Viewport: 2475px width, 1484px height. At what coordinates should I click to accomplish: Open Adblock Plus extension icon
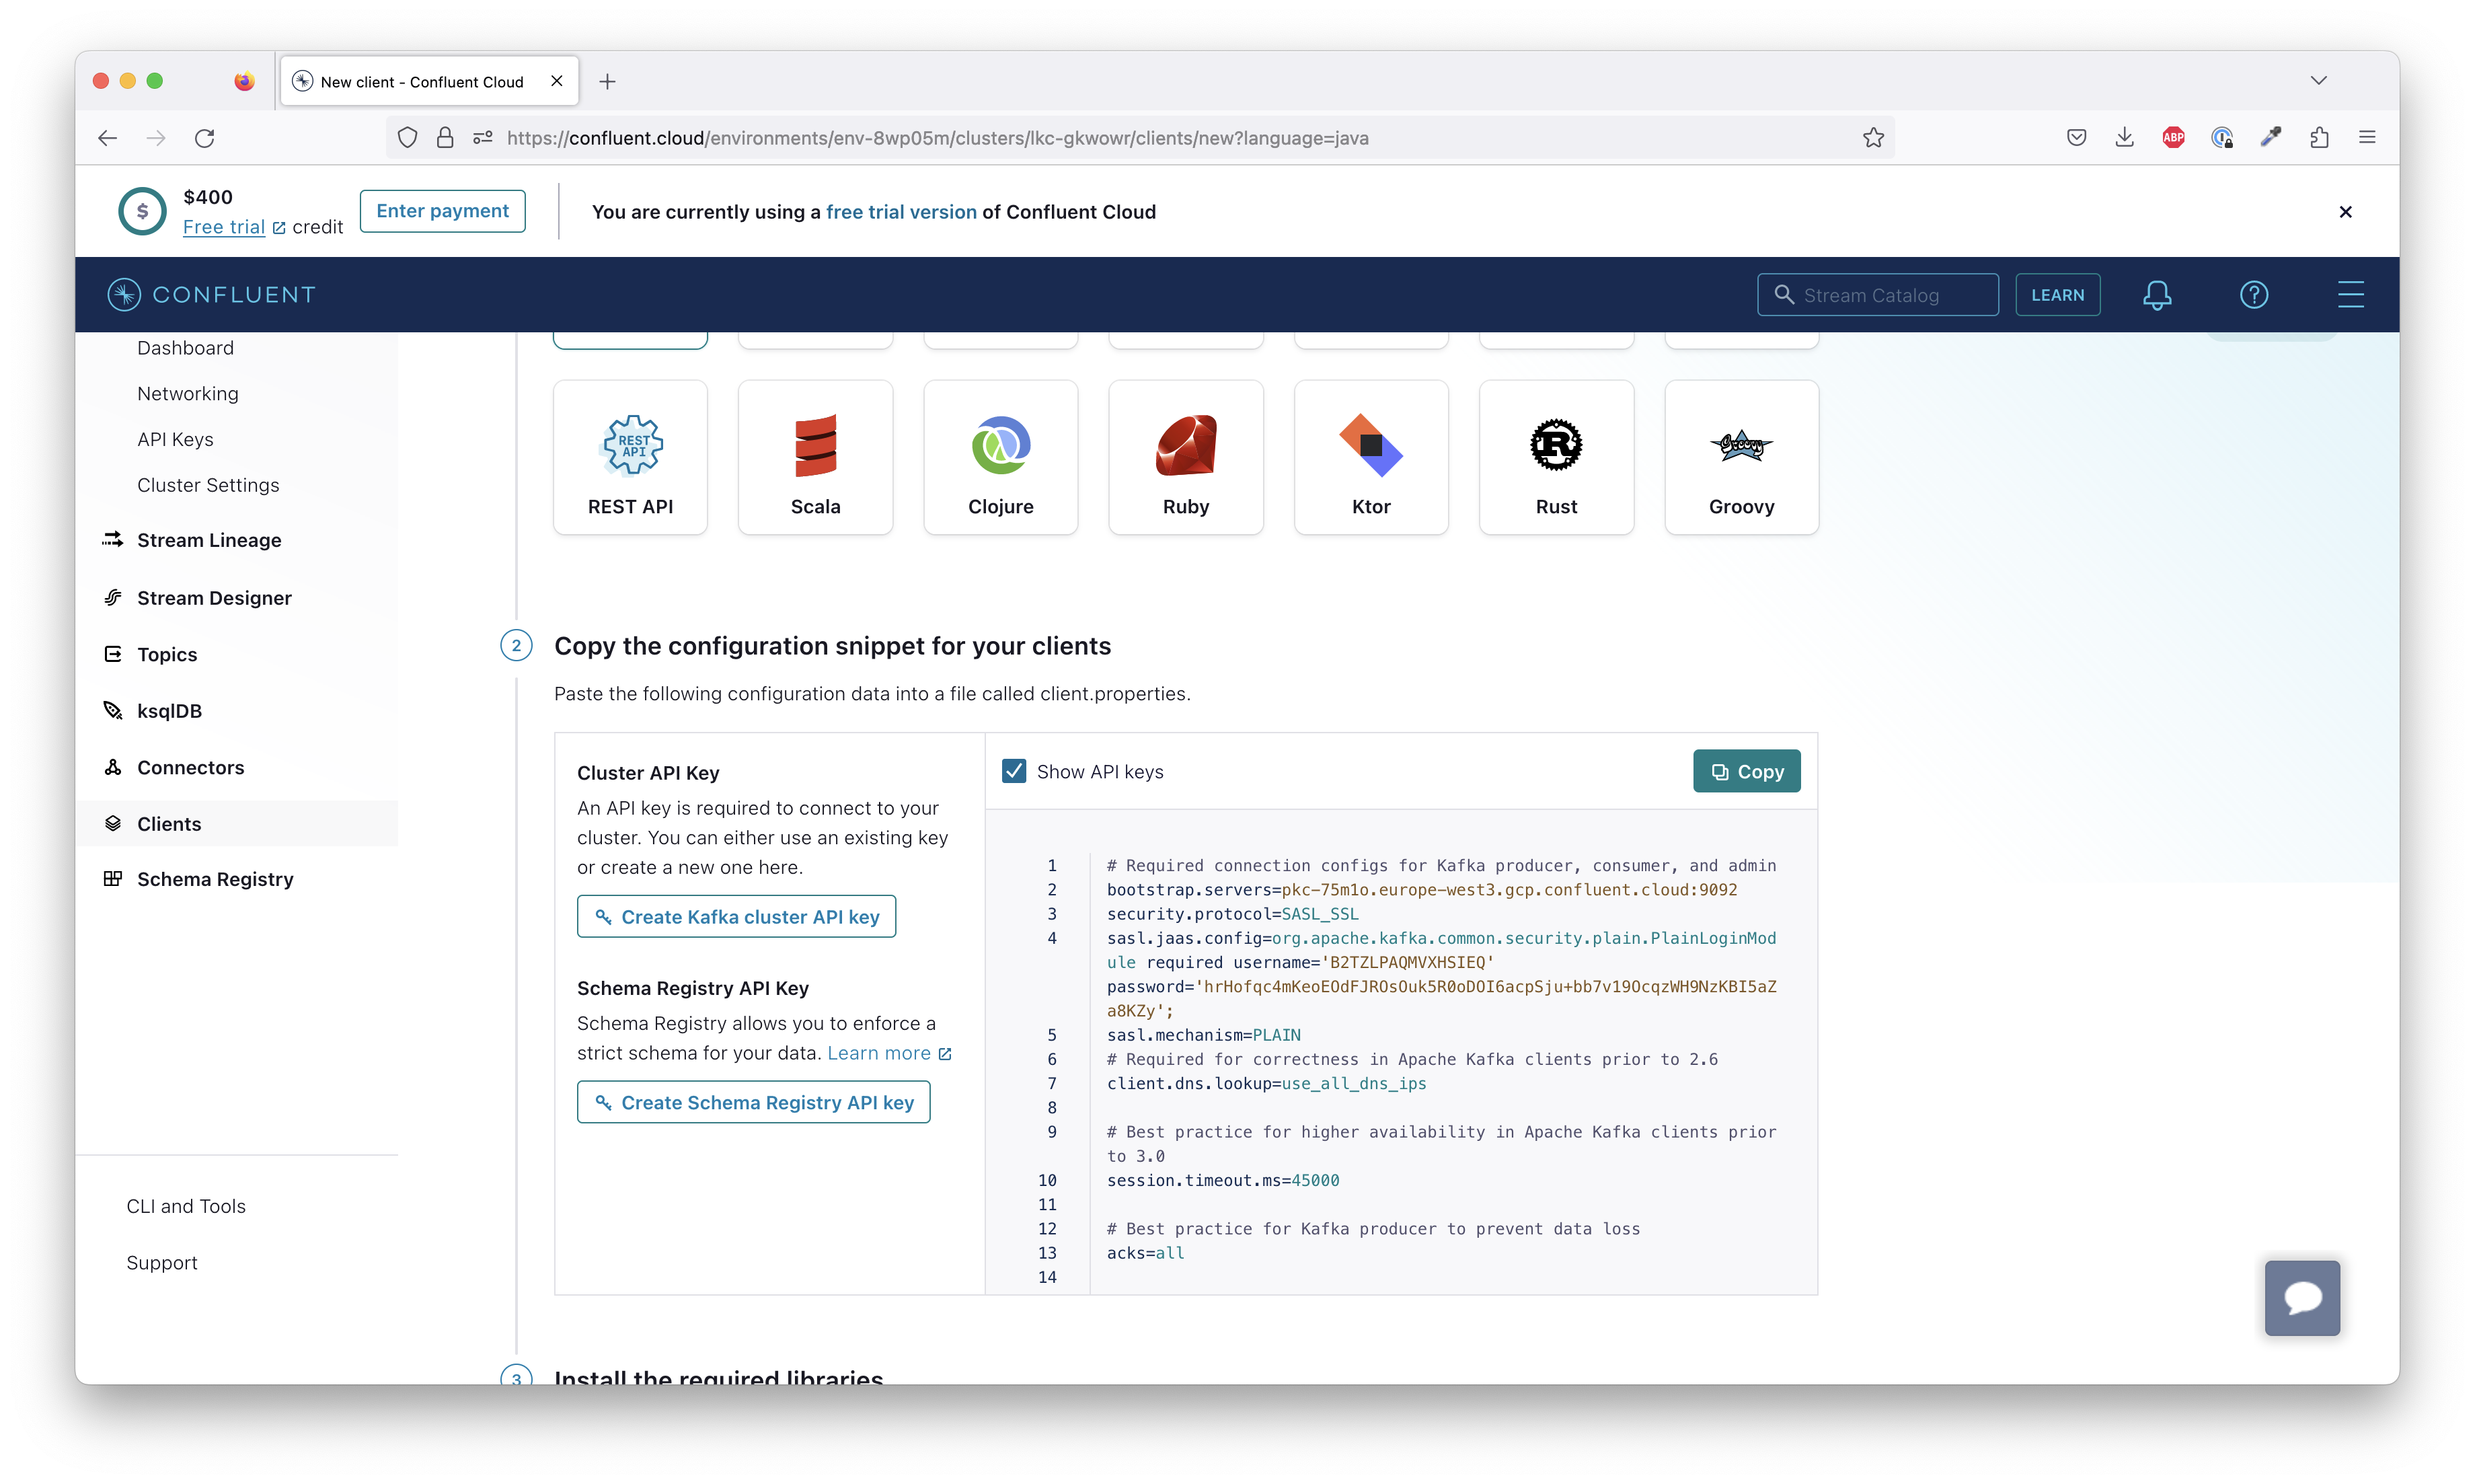[x=2173, y=138]
